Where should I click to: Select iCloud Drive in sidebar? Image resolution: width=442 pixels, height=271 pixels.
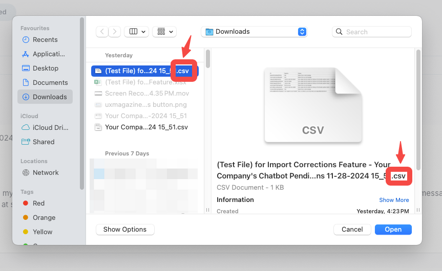pyautogui.click(x=50, y=128)
